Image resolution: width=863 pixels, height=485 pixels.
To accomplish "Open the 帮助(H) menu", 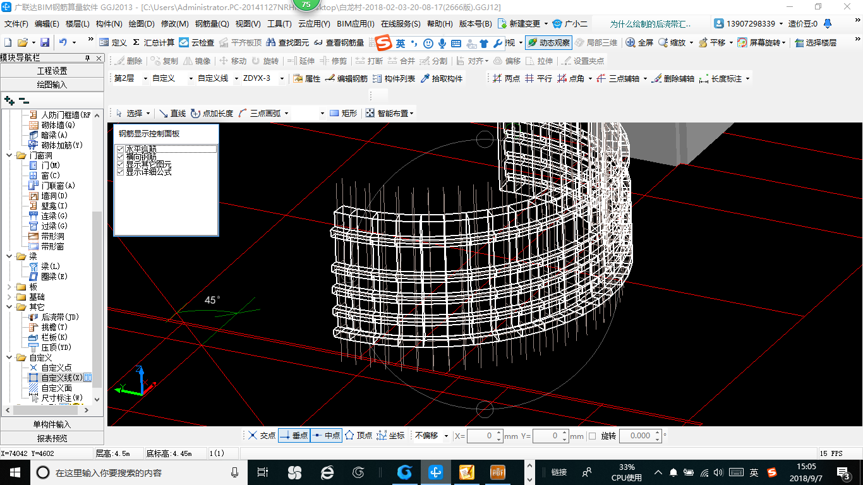I will [440, 24].
